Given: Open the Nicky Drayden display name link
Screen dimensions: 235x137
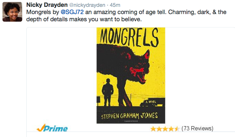Looking at the screenshot, I should tap(46, 5).
